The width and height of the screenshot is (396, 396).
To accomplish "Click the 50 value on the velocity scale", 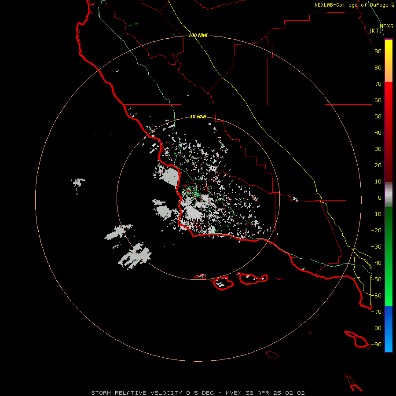I will tap(378, 117).
